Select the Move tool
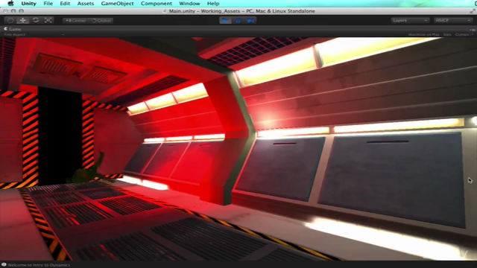 pyautogui.click(x=23, y=20)
